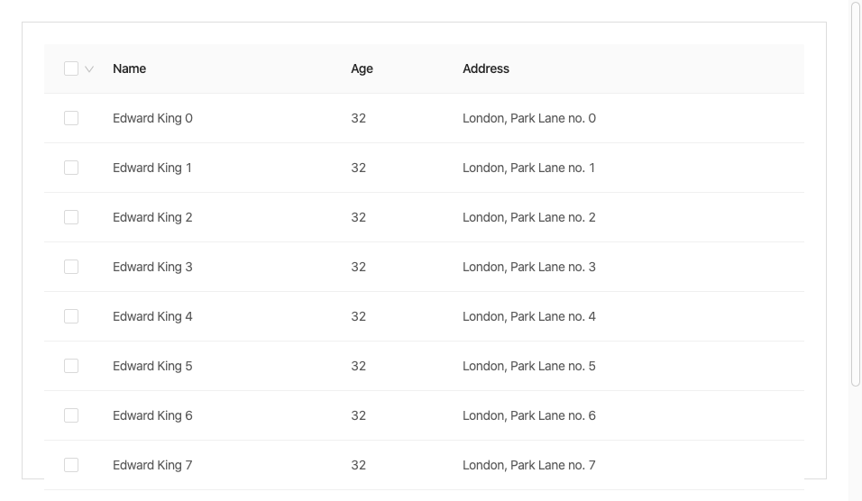Click the address London, Park Lane no. 5

point(528,366)
